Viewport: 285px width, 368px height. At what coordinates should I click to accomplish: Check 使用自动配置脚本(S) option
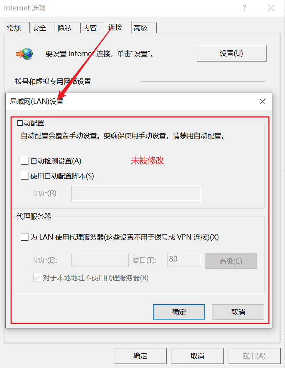click(x=25, y=176)
